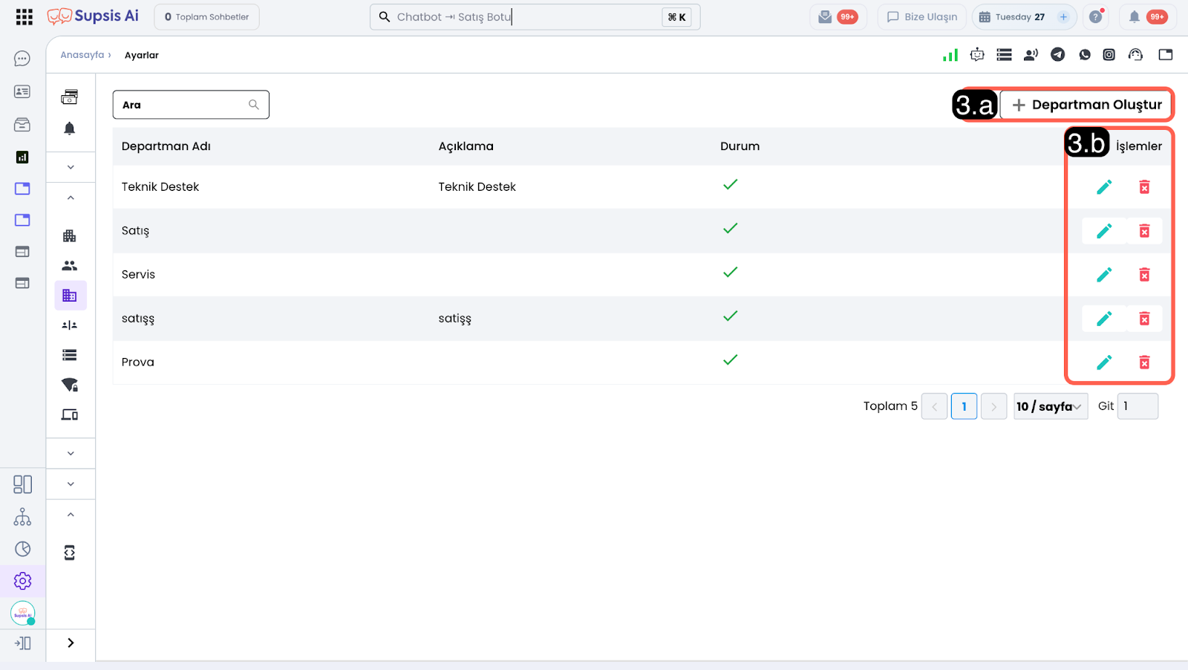Click the Departman Oluştur button
The image size is (1188, 670).
(x=1086, y=105)
